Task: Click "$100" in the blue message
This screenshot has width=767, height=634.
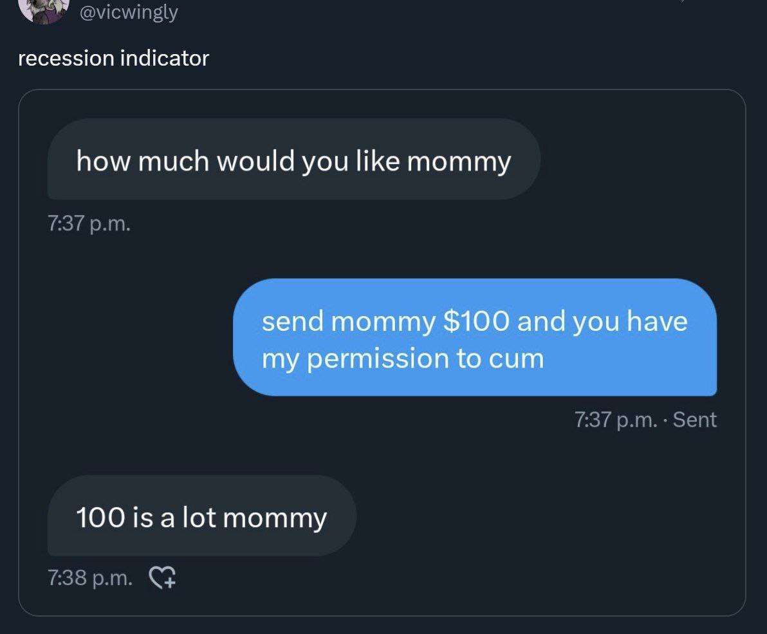Action: tap(476, 321)
